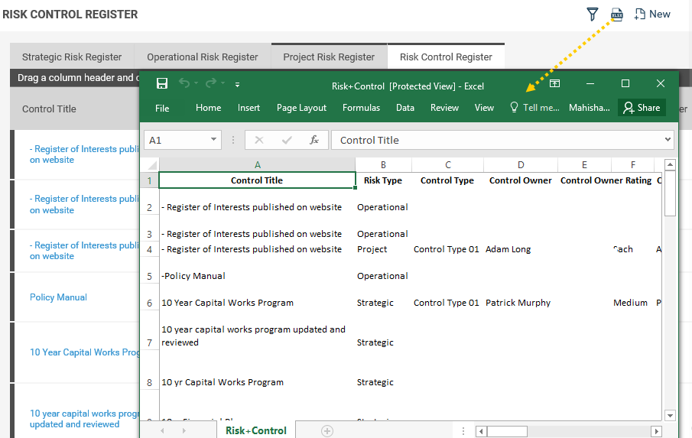Select the Risk+Control sheet tab
The height and width of the screenshot is (438, 692).
[x=256, y=430]
